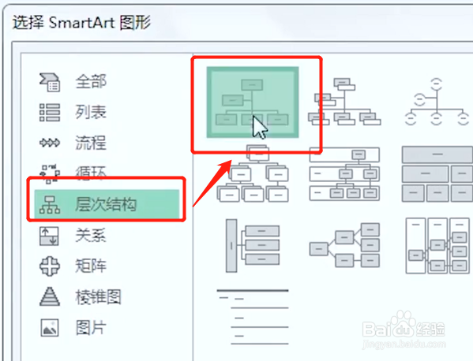Image resolution: width=473 pixels, height=361 pixels.
Task: Pick the half circle organization chart
Action: pos(437,102)
